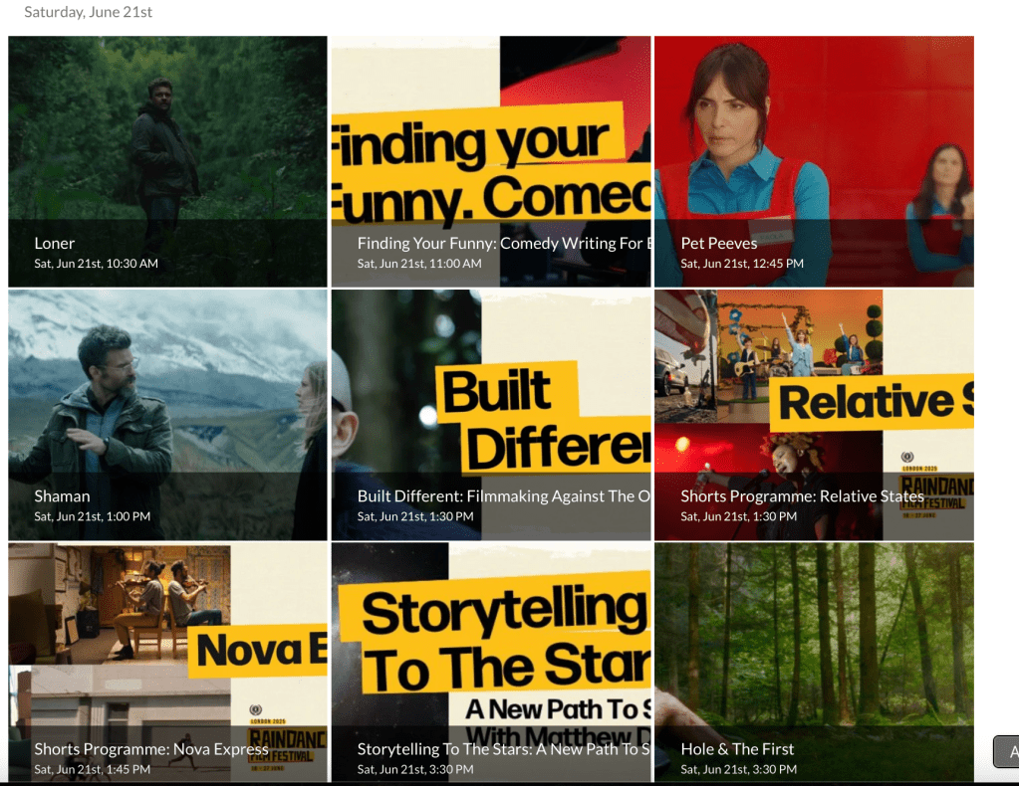Viewport: 1019px width, 786px height.
Task: Click 'Shorts Programme: Nova Express' title
Action: [x=150, y=749]
